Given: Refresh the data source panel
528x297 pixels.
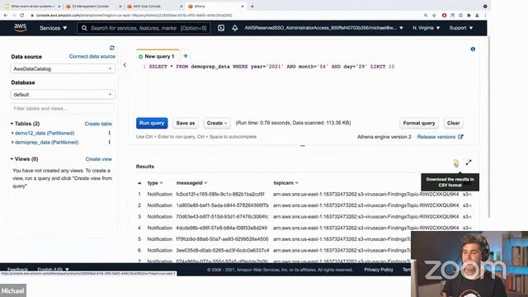Looking at the screenshot, I should (112, 48).
